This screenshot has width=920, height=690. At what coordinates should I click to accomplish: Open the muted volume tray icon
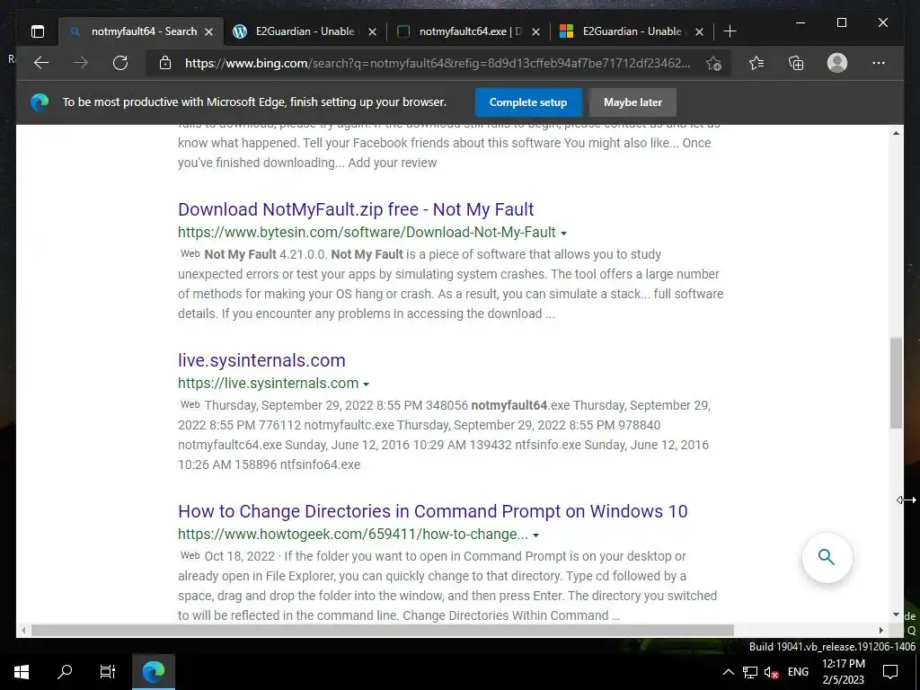click(x=772, y=672)
